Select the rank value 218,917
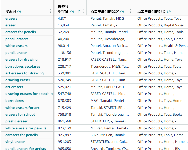Viewport: 188px width, 150px height. (x=64, y=59)
